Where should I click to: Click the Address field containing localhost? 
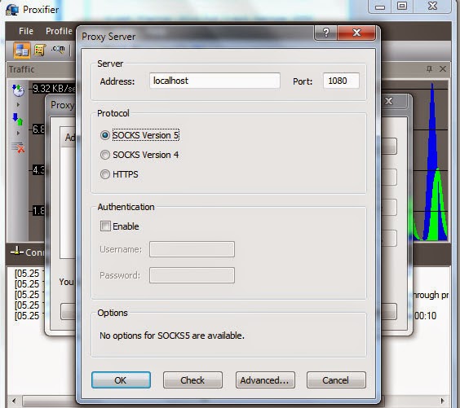[215, 81]
